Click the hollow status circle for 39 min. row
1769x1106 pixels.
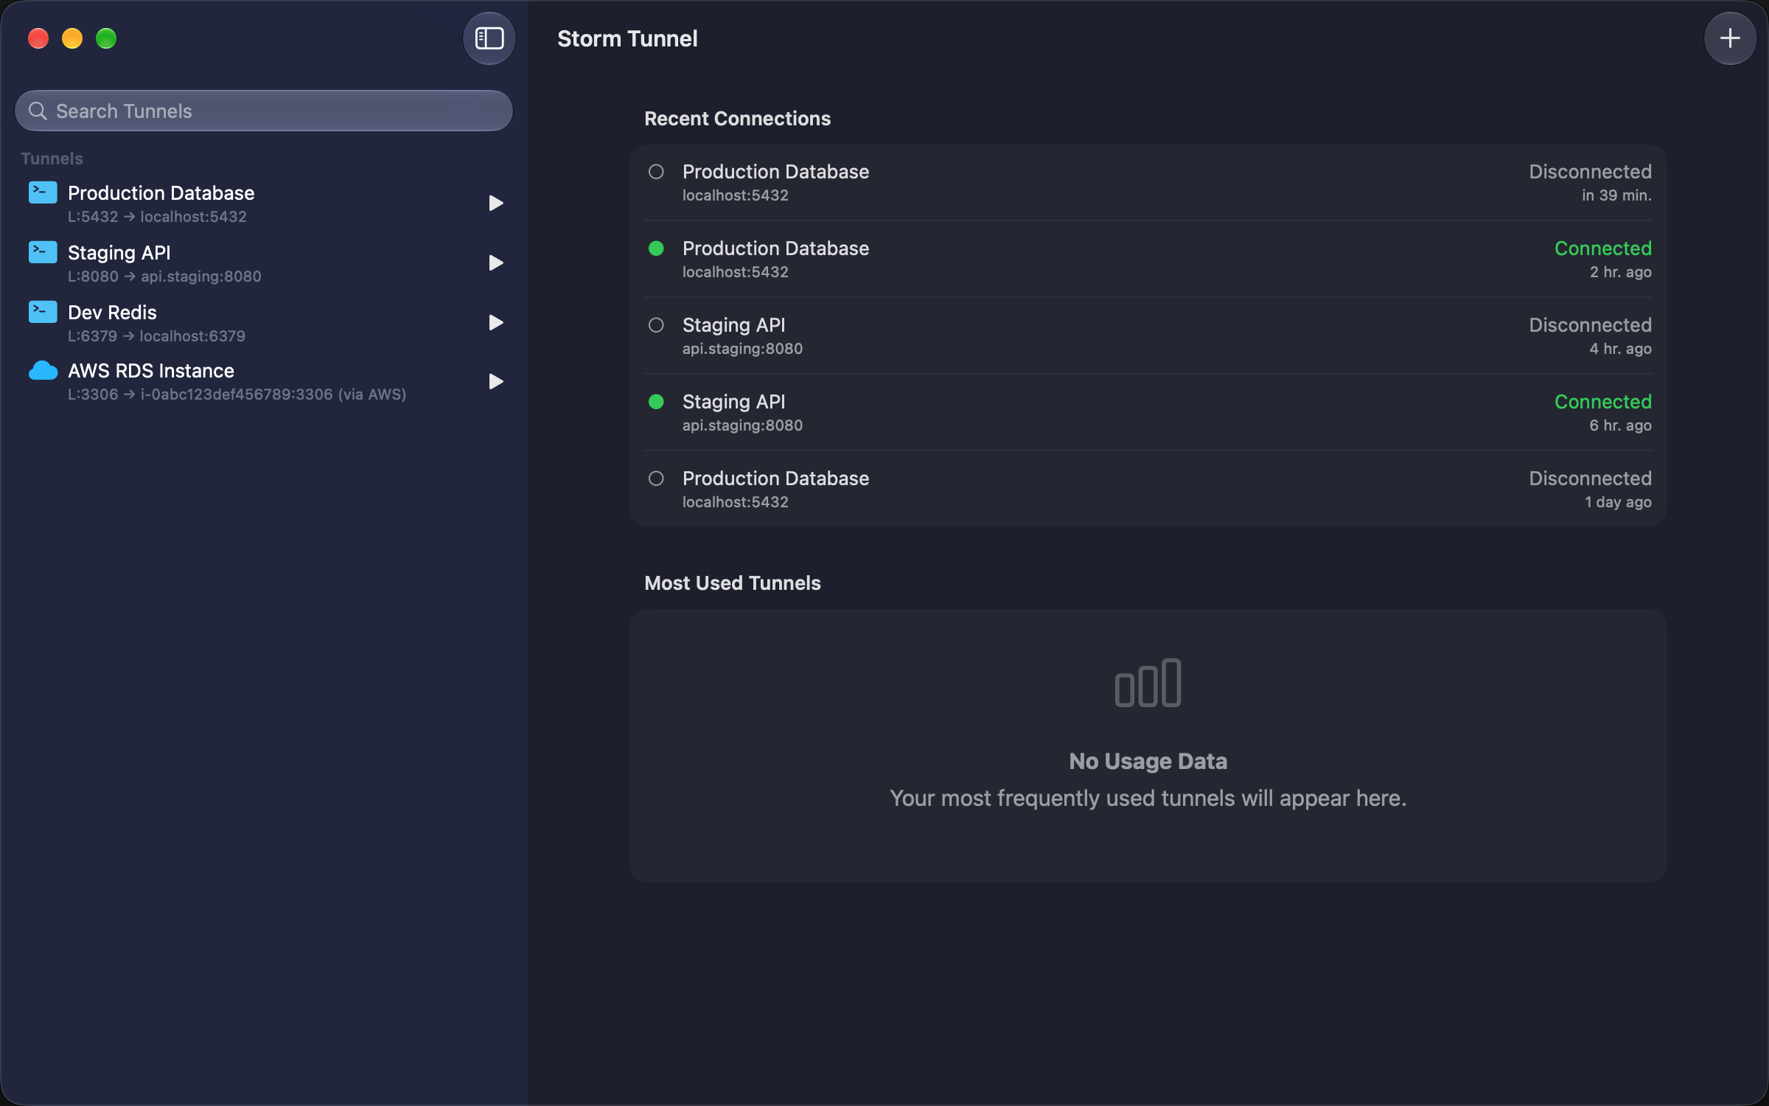coord(656,172)
